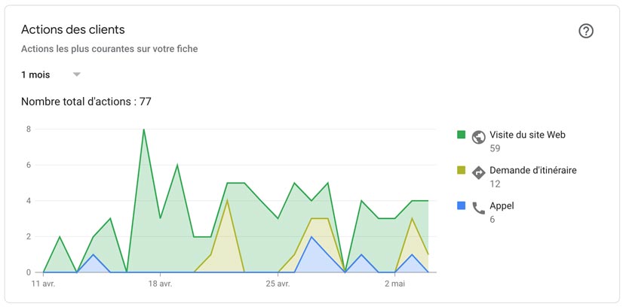626x307 pixels.
Task: Select the Appel legend label
Action: [502, 205]
